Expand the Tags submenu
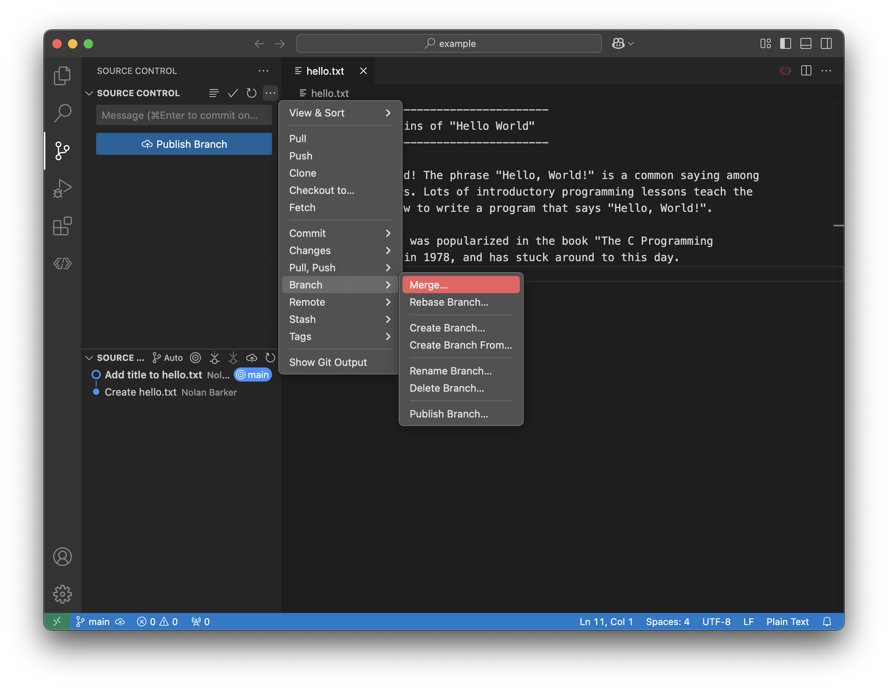 click(x=340, y=336)
